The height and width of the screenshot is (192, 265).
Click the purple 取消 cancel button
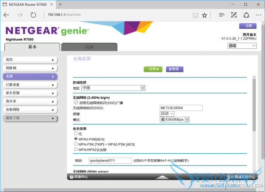point(174,69)
